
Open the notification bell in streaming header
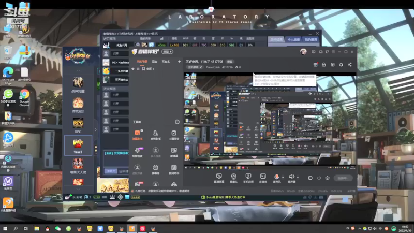341,64
